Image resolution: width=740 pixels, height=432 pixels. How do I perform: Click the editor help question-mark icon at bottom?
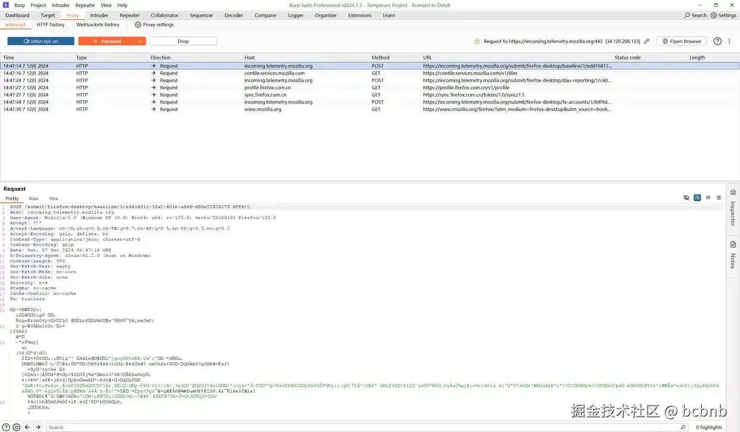(x=6, y=427)
